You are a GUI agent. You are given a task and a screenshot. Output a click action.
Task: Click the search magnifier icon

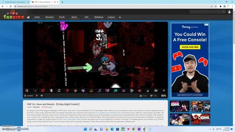[224, 12]
